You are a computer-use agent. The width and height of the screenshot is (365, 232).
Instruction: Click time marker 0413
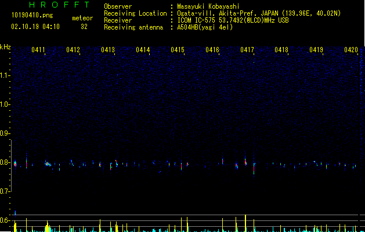coord(108,50)
